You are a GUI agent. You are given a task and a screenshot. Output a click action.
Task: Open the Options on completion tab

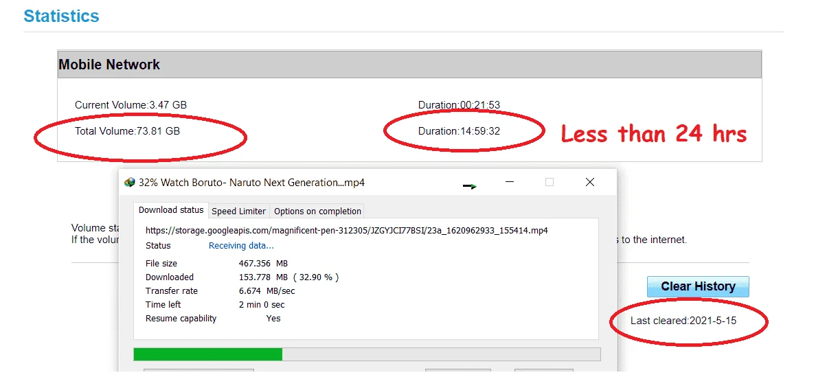point(317,211)
